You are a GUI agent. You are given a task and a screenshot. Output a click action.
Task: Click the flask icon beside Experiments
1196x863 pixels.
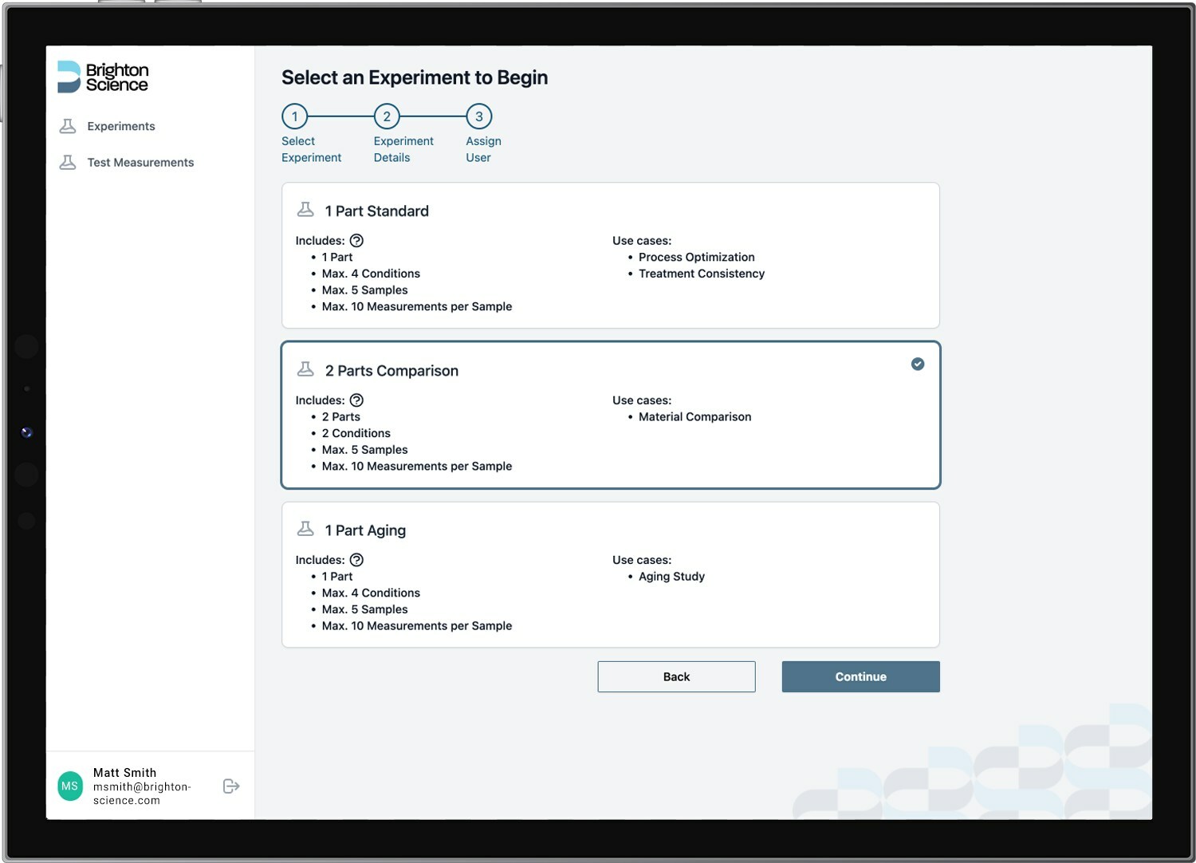[68, 126]
